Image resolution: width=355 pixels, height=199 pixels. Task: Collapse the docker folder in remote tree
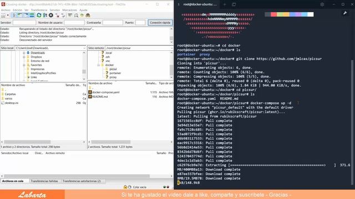[x=99, y=65]
